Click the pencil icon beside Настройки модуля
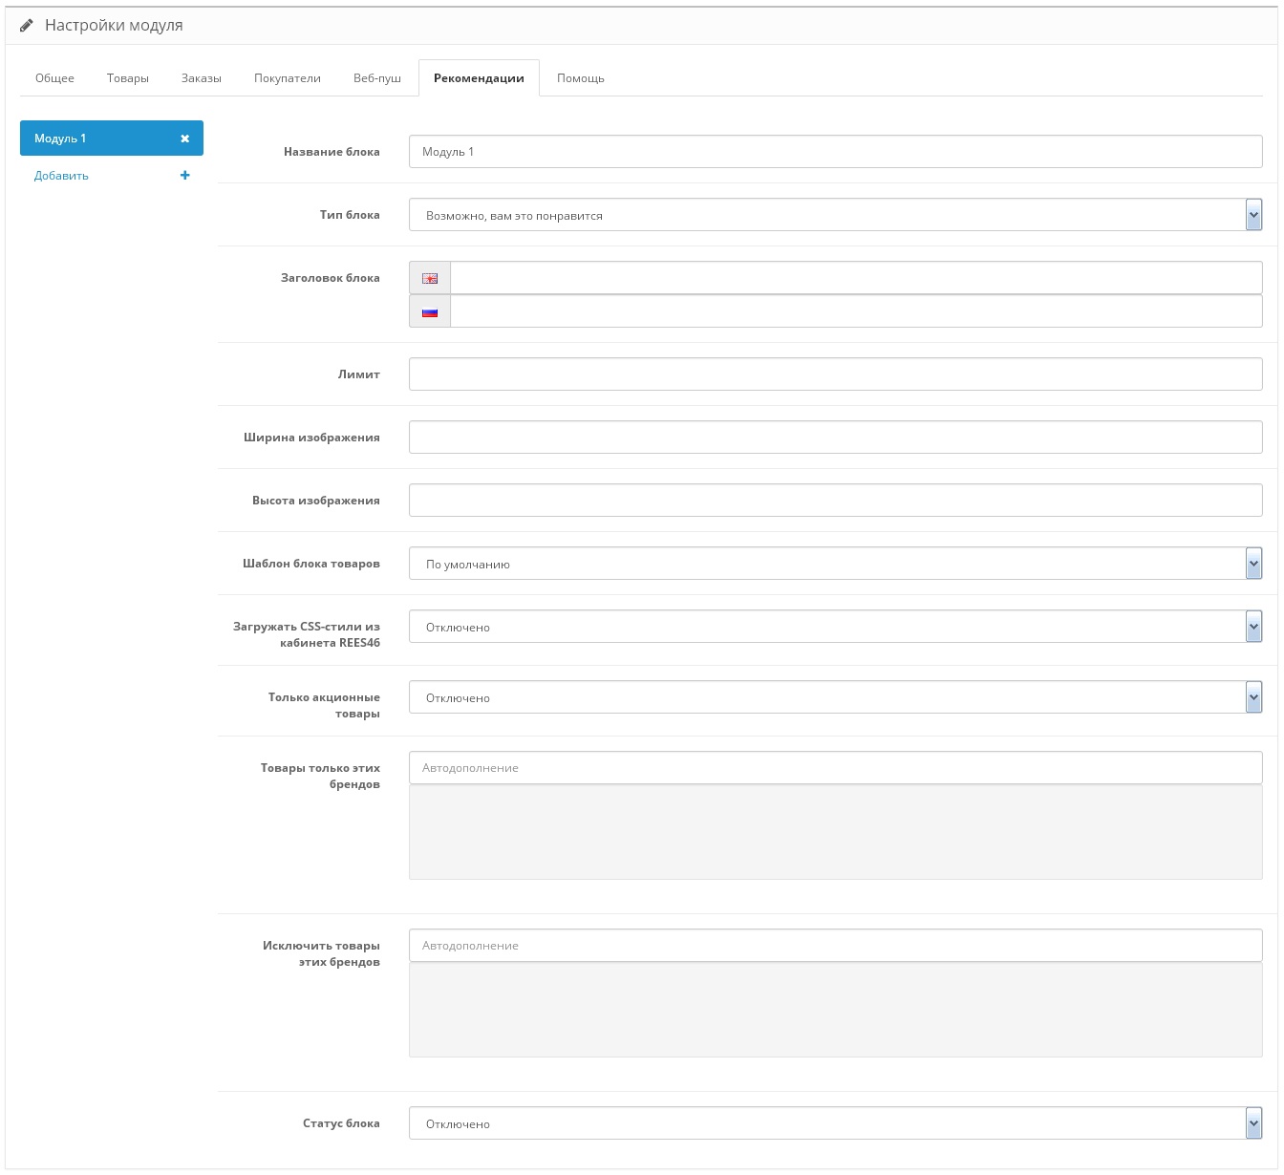The width and height of the screenshot is (1284, 1175). (x=27, y=26)
